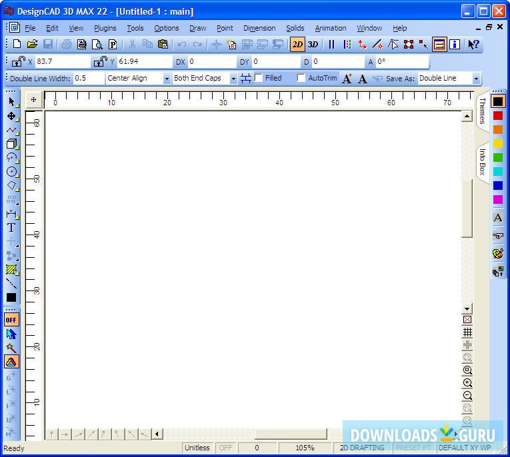
Task: Choose the Line drawing tool
Action: 12,130
